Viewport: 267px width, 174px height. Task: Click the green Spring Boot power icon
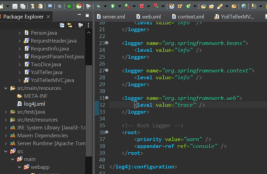click(x=69, y=6)
